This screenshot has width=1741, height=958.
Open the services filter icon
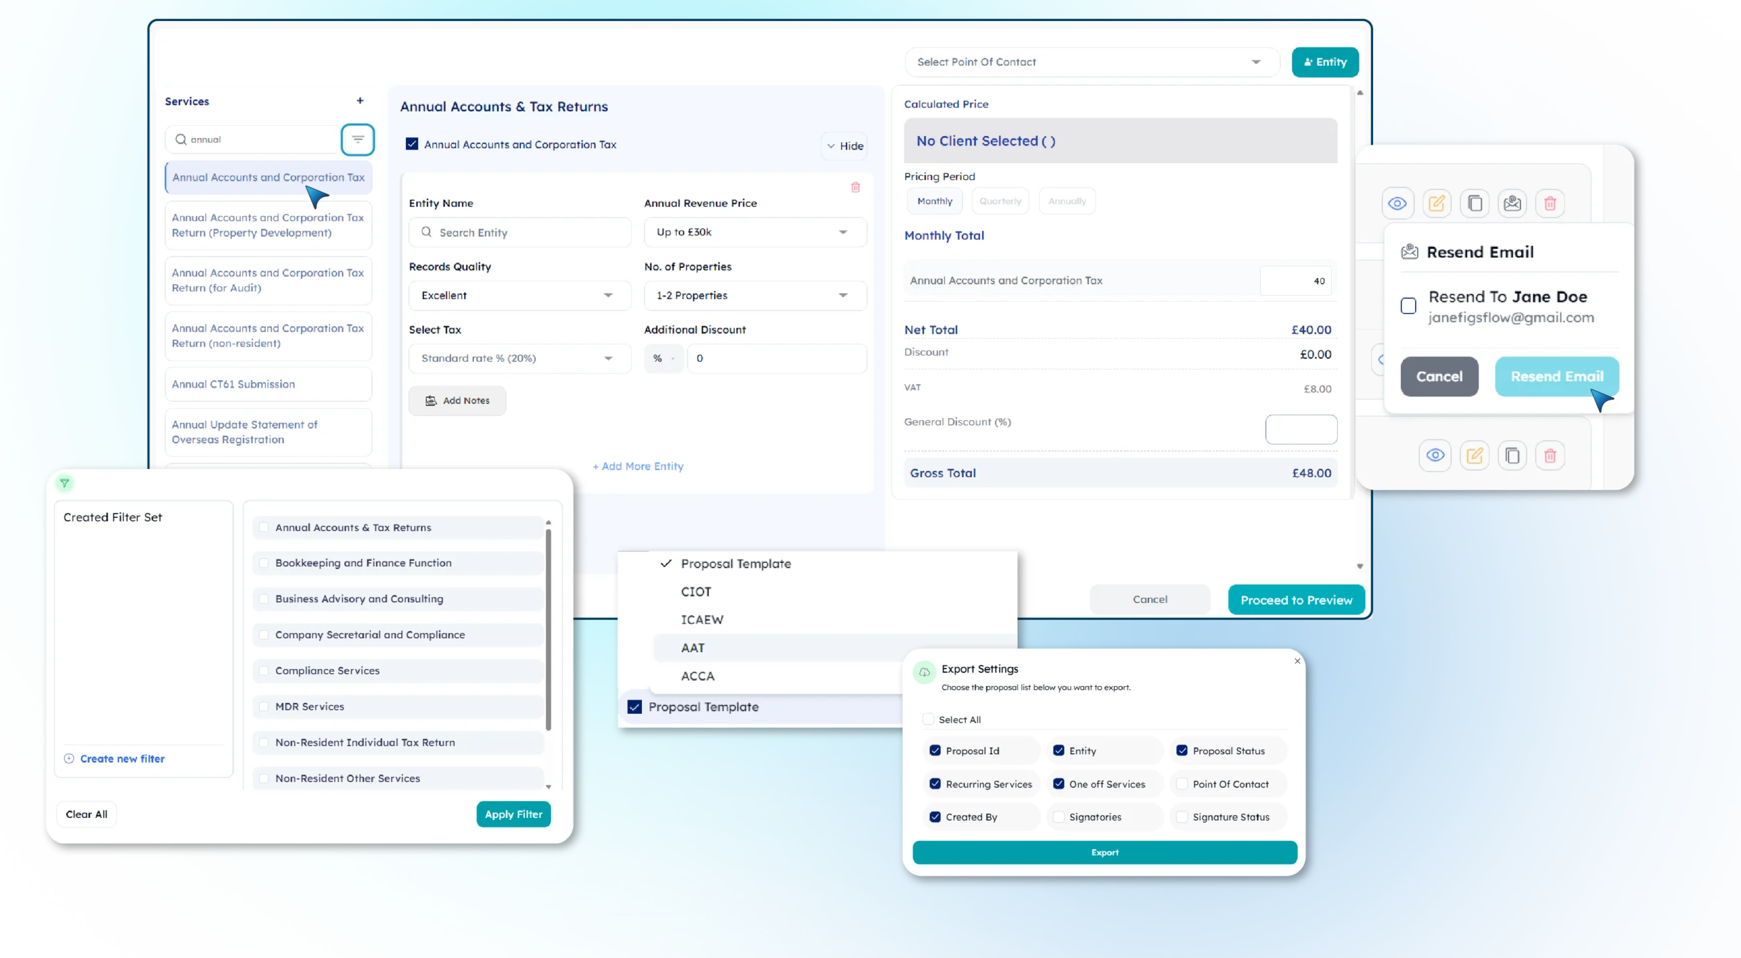358,139
